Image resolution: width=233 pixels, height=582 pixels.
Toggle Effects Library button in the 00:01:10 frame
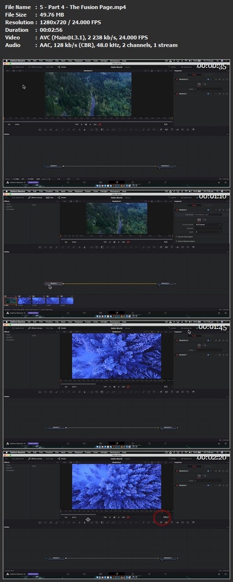click(35, 197)
